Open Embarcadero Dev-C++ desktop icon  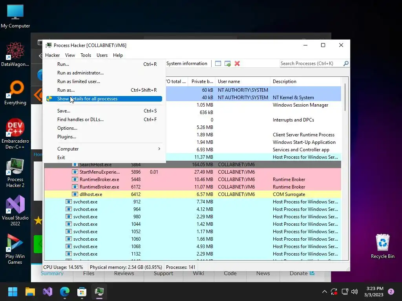click(x=15, y=134)
